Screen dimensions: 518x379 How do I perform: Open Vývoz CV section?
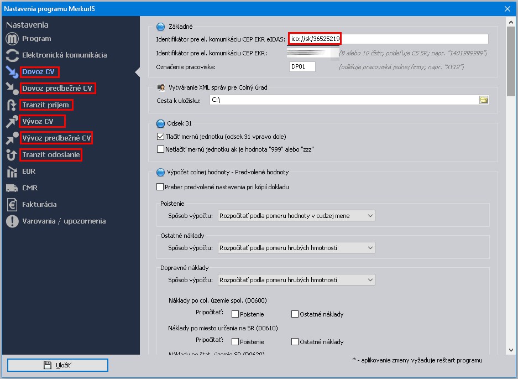[38, 121]
